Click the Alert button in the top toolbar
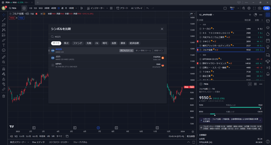 click(x=122, y=8)
